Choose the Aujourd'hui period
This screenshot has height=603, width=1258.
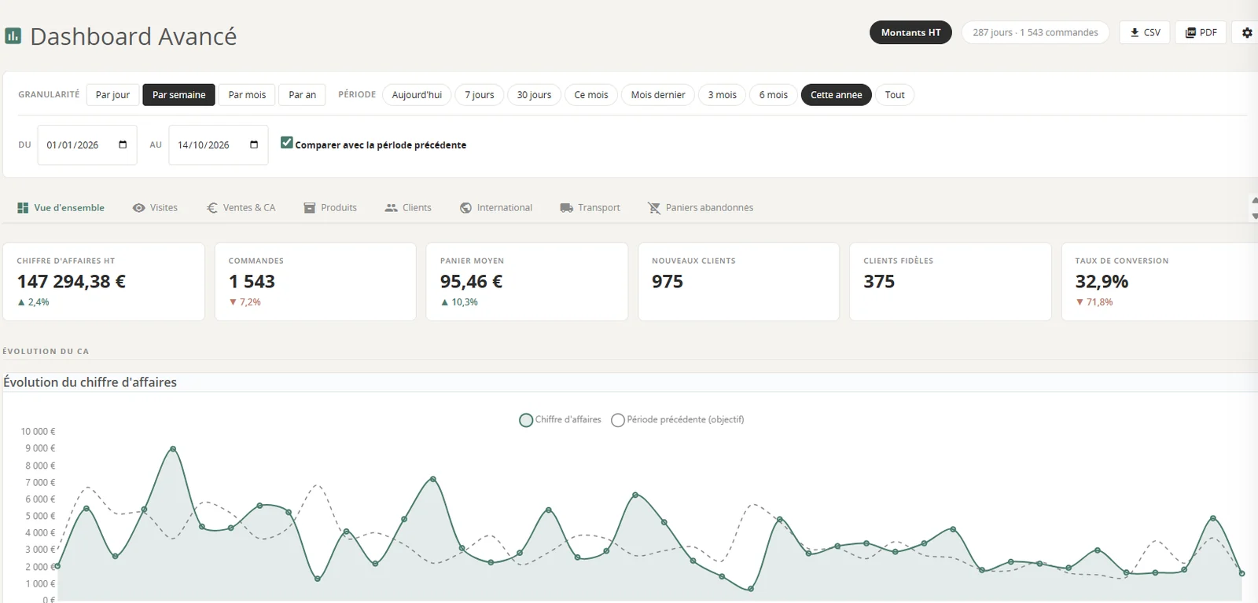pyautogui.click(x=417, y=95)
